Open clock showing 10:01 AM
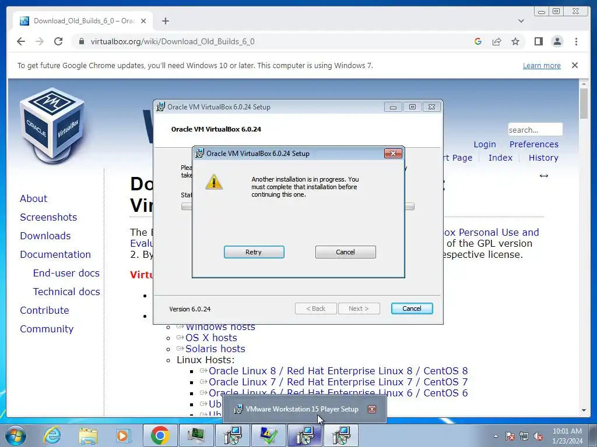The width and height of the screenshot is (597, 447). click(x=567, y=436)
